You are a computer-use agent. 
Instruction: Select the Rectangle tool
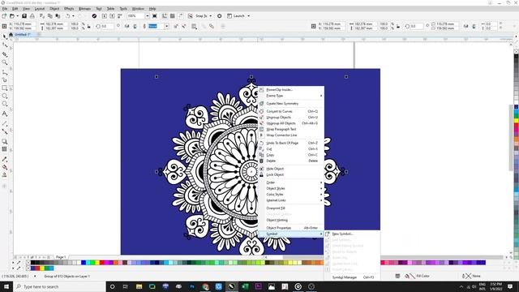coord(5,88)
